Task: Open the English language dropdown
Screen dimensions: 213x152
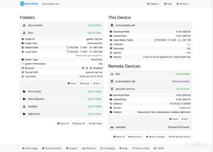Action: point(153,4)
